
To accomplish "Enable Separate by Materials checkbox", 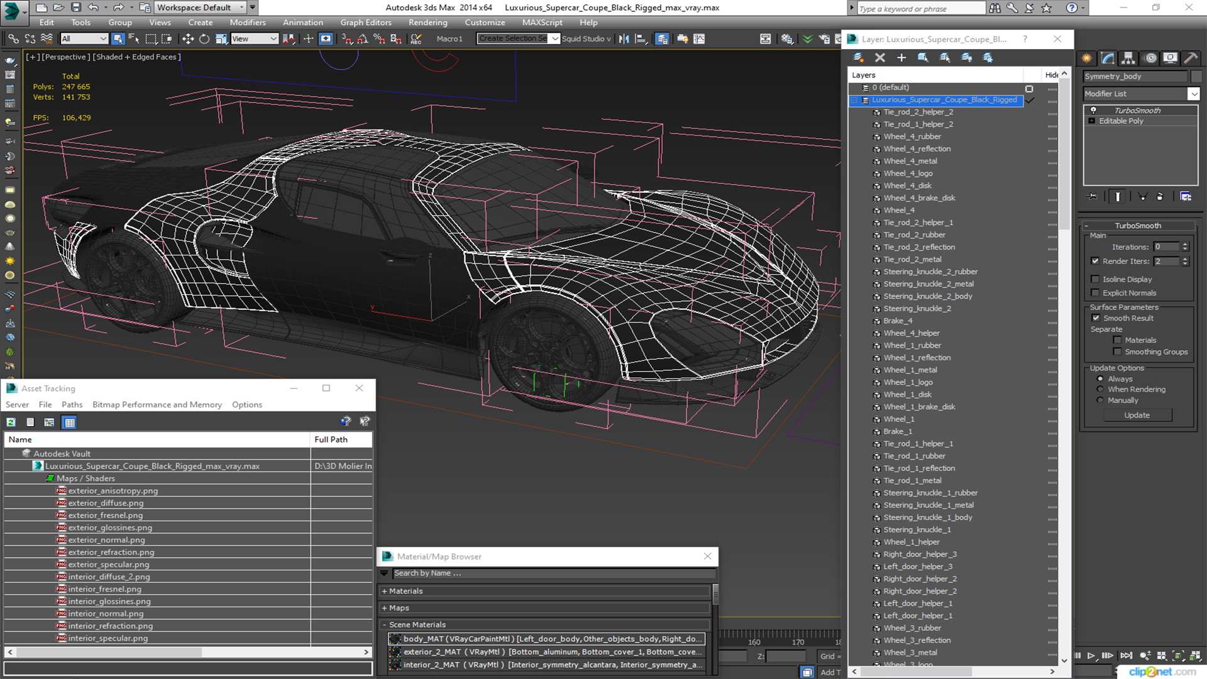I will 1118,340.
